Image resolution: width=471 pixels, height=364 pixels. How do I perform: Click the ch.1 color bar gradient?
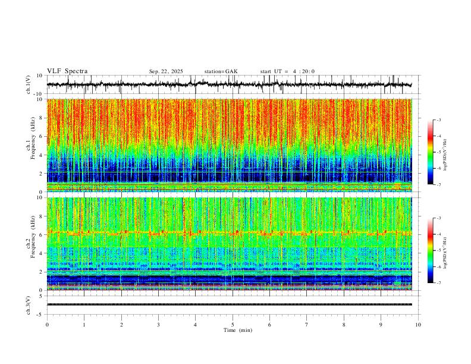pyautogui.click(x=430, y=152)
